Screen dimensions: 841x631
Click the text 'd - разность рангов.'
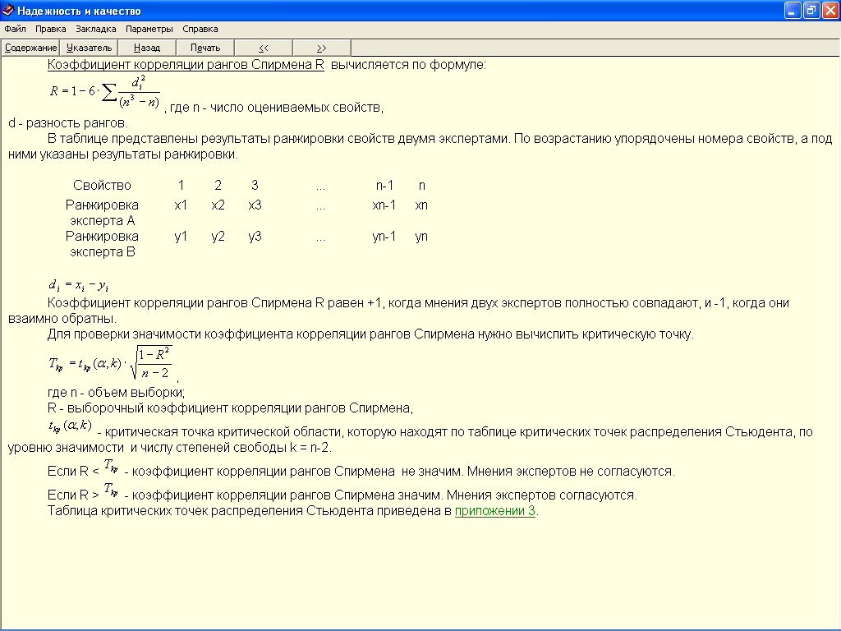pos(68,123)
